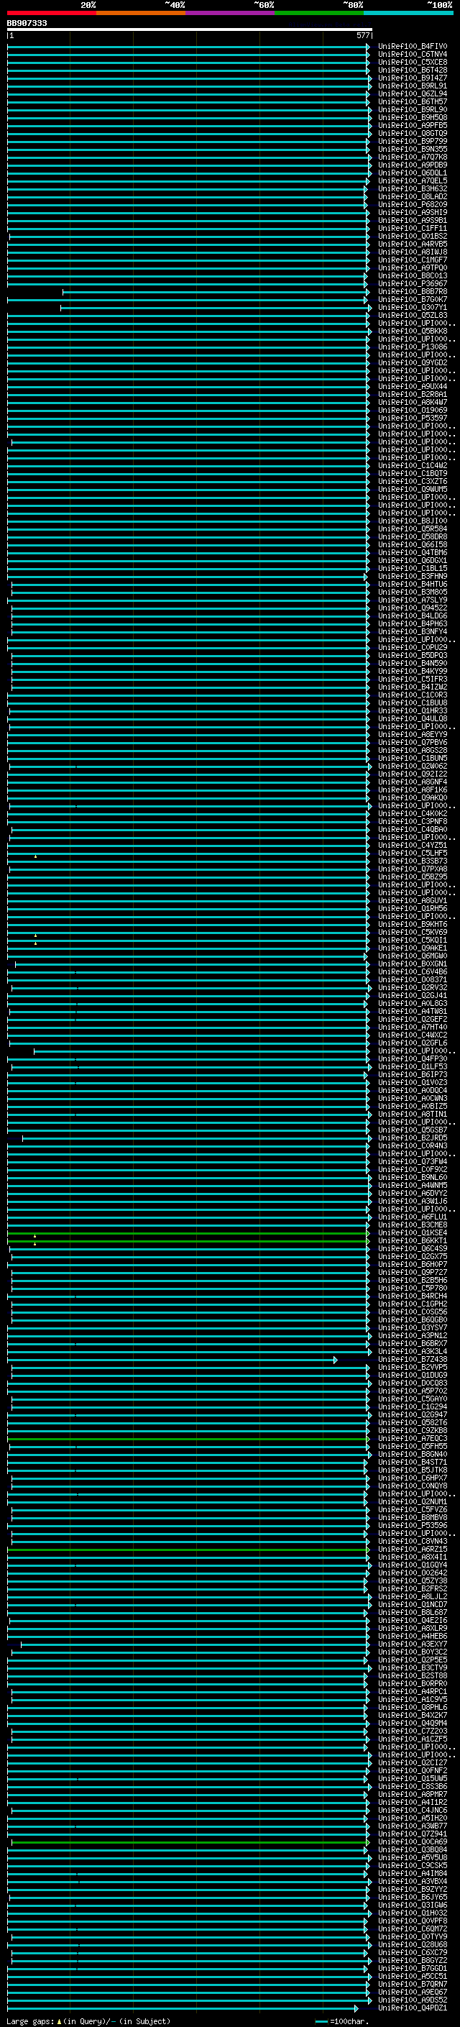The height and width of the screenshot is (2027, 460).
Task: Click label UniRef100_B8B7R8
Action: 412,291
